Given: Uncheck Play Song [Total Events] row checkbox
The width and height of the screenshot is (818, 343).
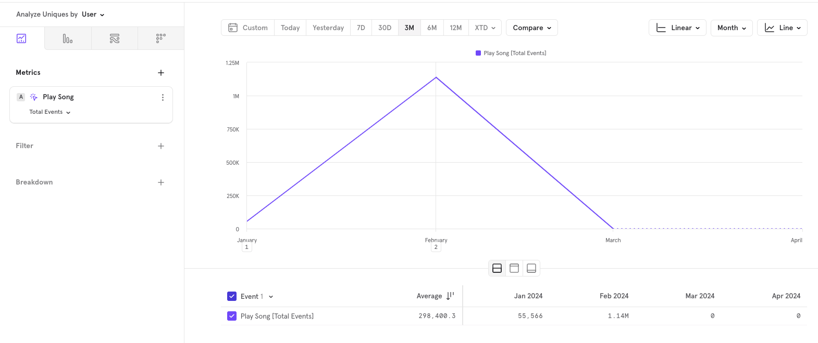Looking at the screenshot, I should pyautogui.click(x=232, y=316).
